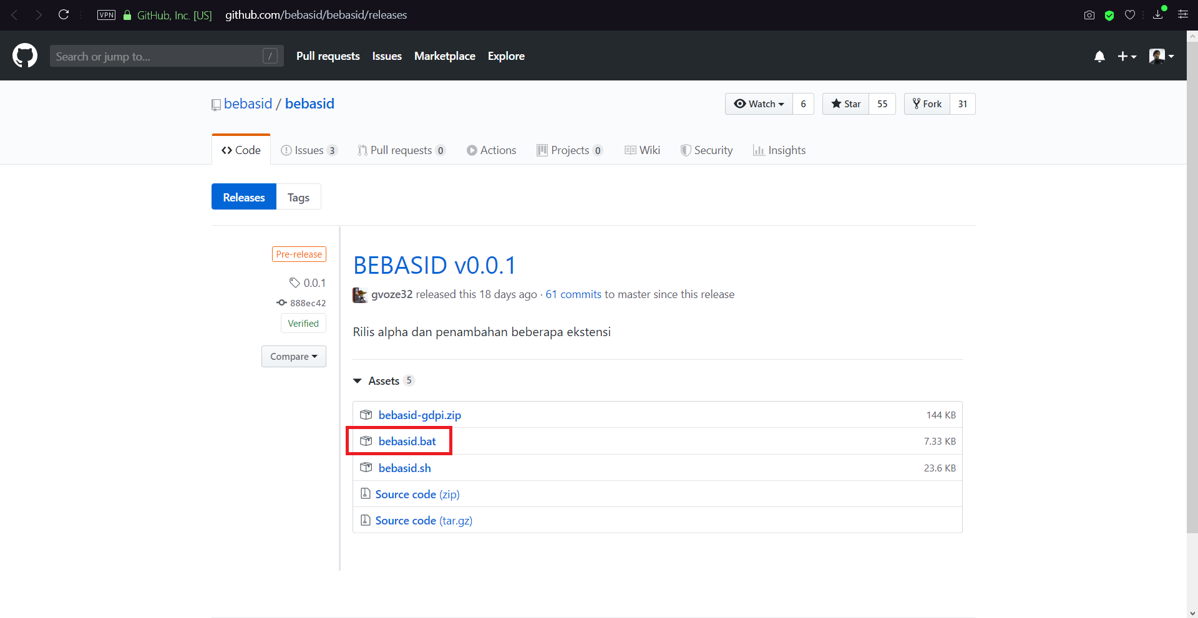Open browser downloads icon
The width and height of the screenshot is (1198, 618).
[1158, 14]
